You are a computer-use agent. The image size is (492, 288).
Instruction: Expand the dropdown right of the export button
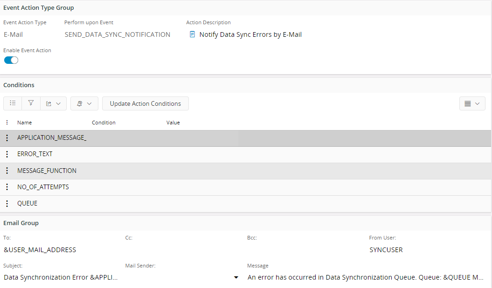(x=84, y=103)
